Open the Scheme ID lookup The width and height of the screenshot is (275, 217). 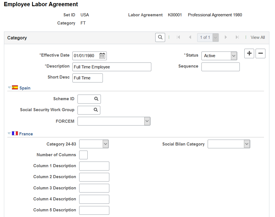(96, 99)
